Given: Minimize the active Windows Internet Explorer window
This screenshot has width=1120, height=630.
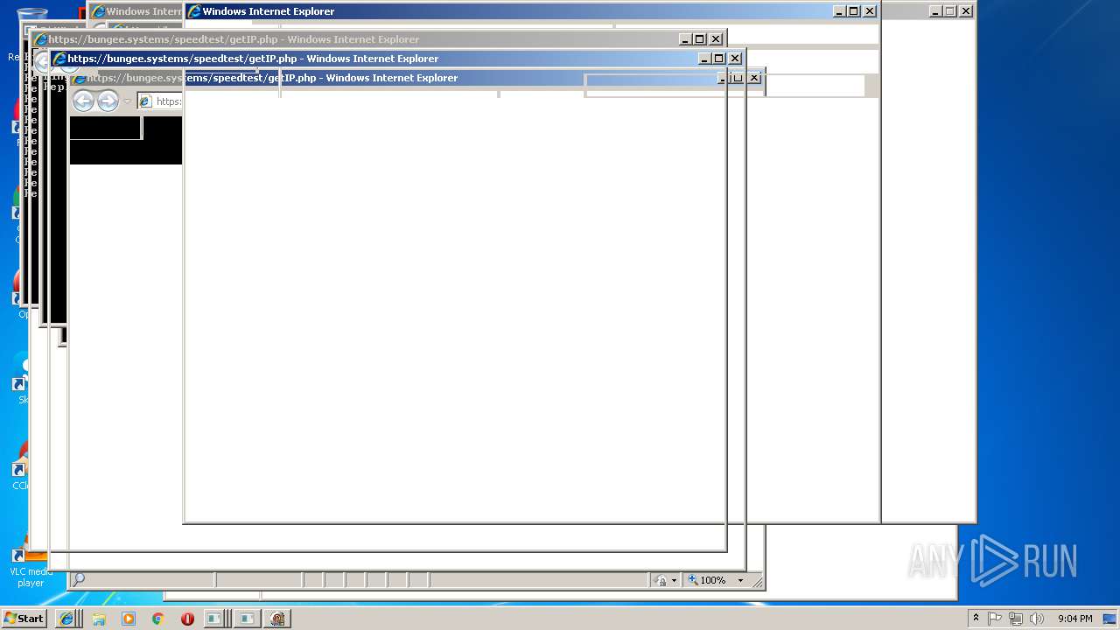Looking at the screenshot, I should point(838,11).
